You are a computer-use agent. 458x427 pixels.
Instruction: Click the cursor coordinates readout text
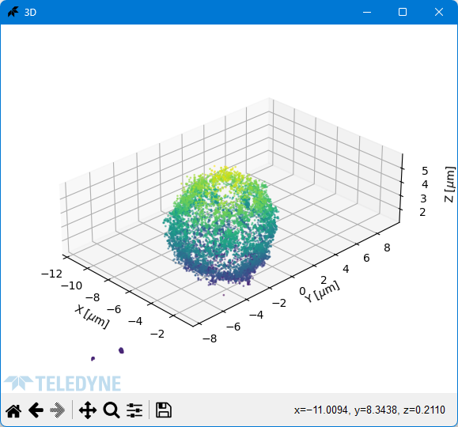(x=369, y=410)
